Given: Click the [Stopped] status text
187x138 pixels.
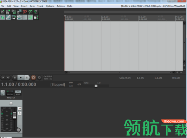Looking at the screenshot, I should pyautogui.click(x=58, y=84).
